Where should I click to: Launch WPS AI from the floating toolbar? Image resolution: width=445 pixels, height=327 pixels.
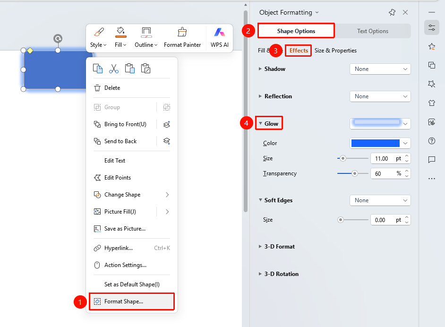(219, 38)
